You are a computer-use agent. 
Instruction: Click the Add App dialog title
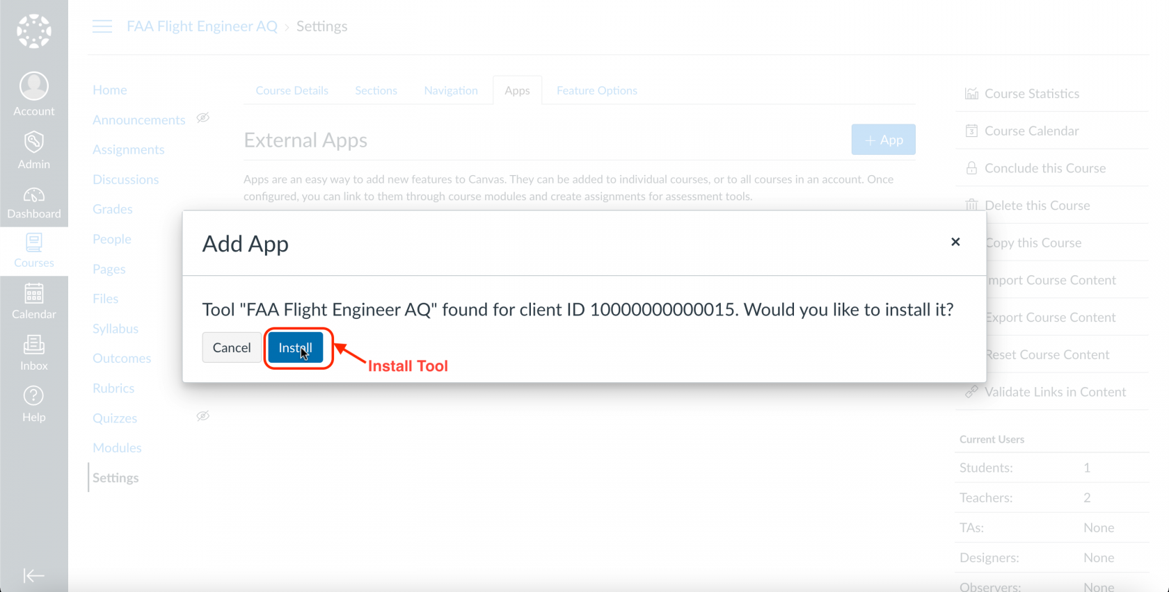coord(246,244)
